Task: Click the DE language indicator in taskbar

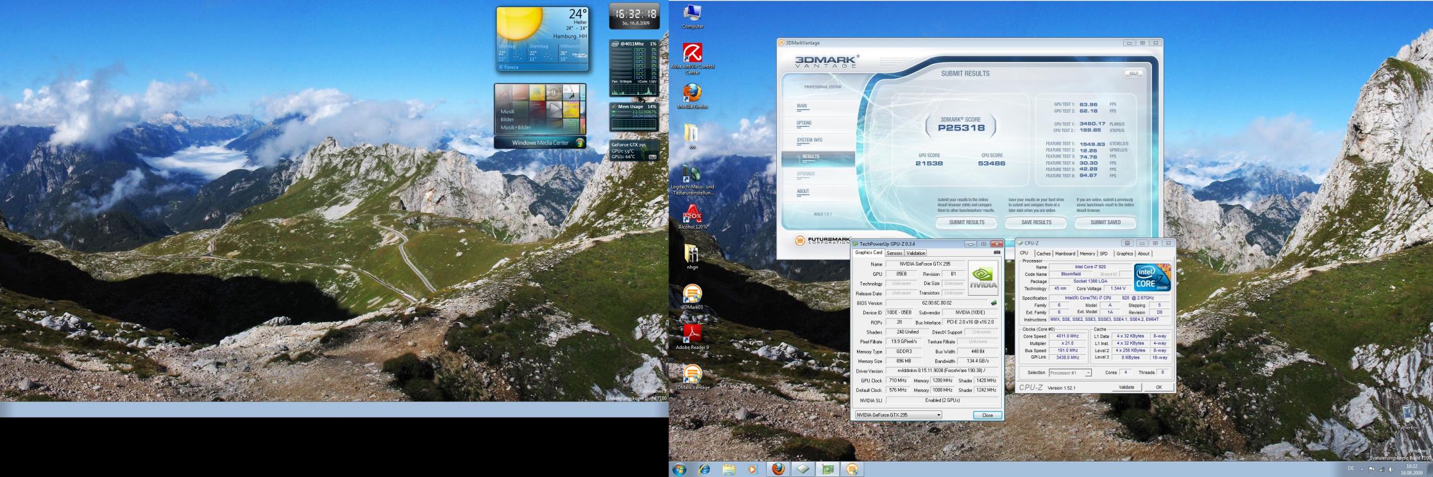Action: click(1350, 469)
